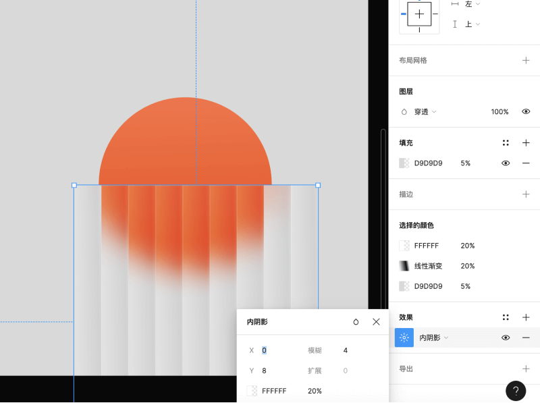Click the blue inner shadow effect settings icon

404,338
